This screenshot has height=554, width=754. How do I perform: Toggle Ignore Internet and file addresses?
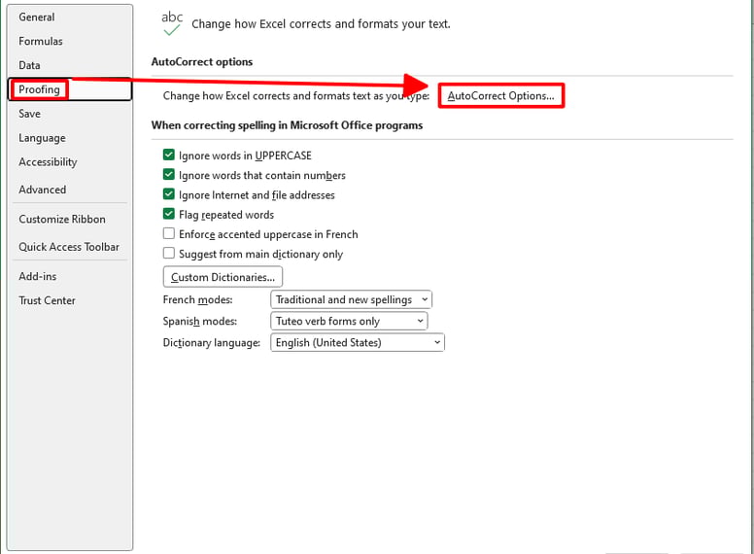169,194
